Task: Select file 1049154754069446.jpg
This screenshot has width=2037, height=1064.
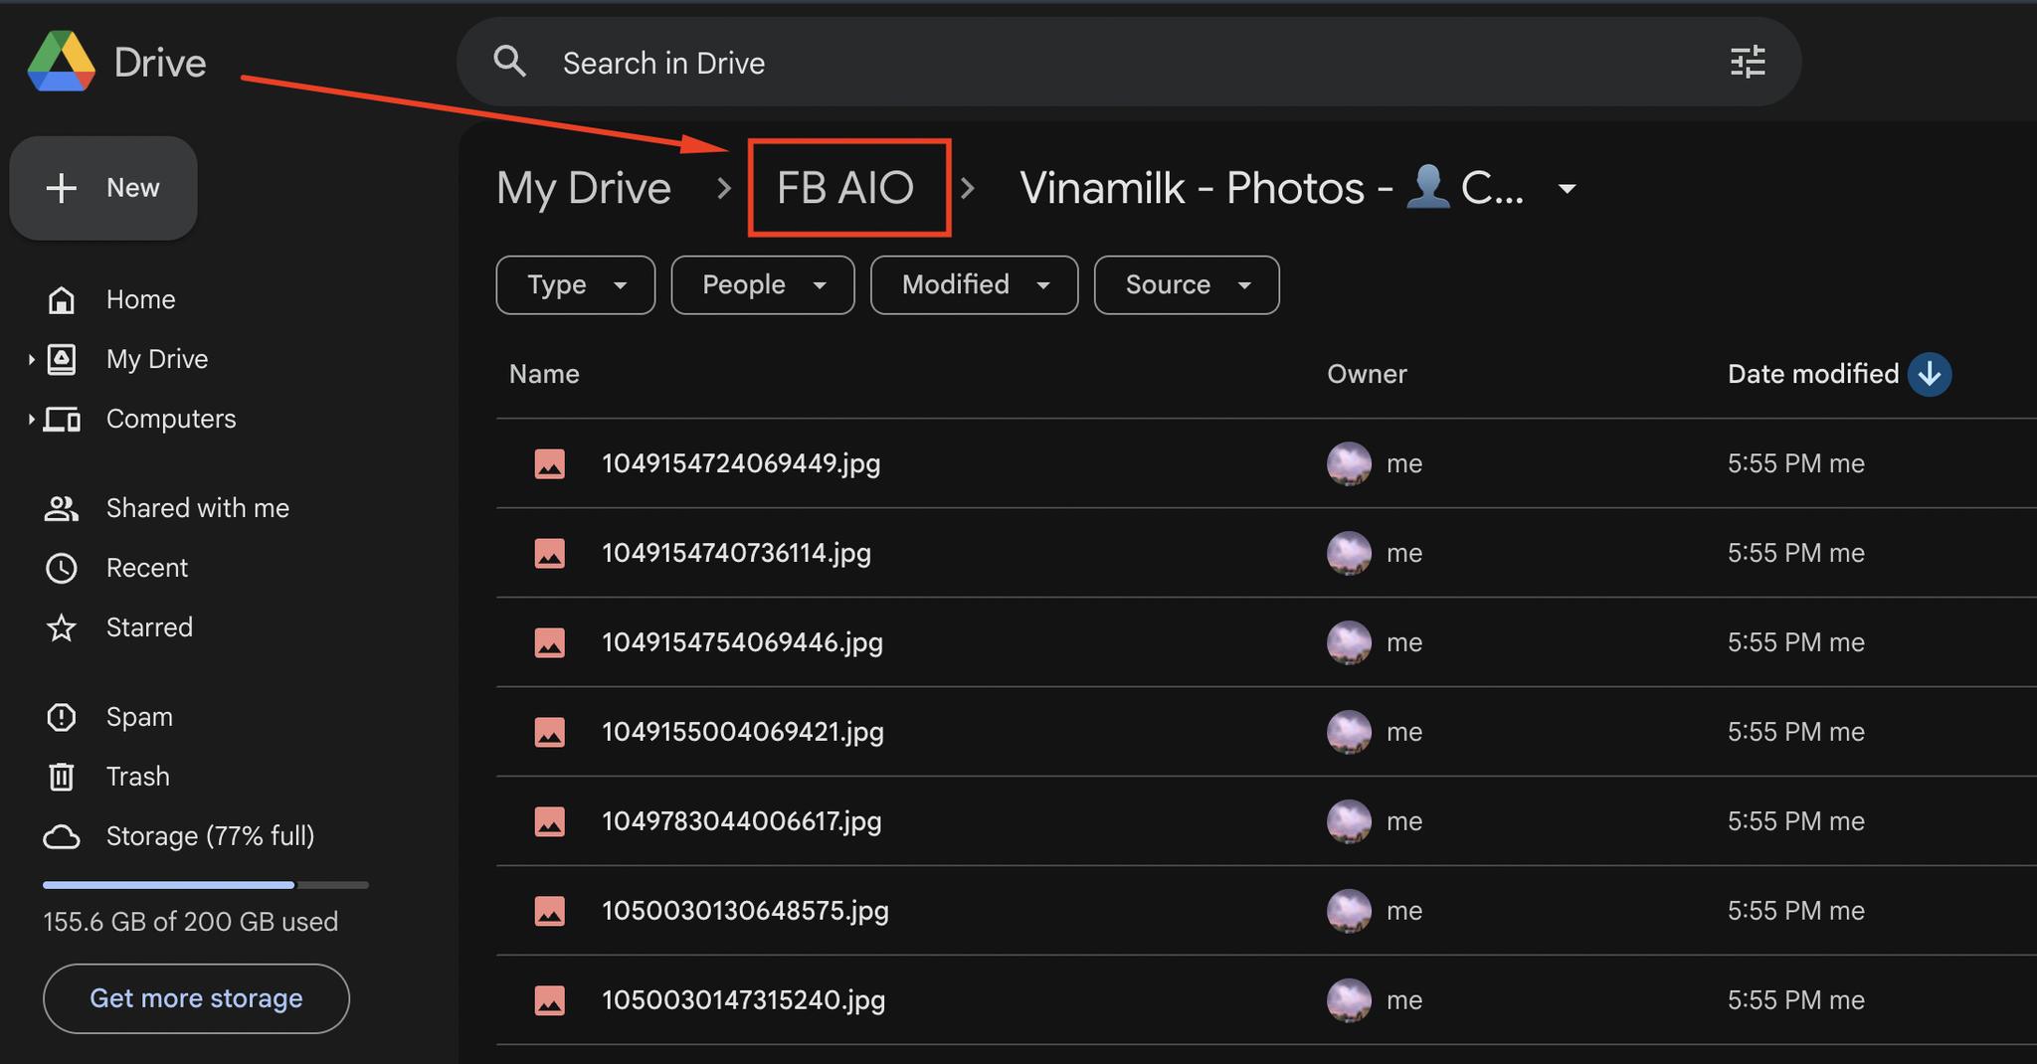Action: click(742, 642)
